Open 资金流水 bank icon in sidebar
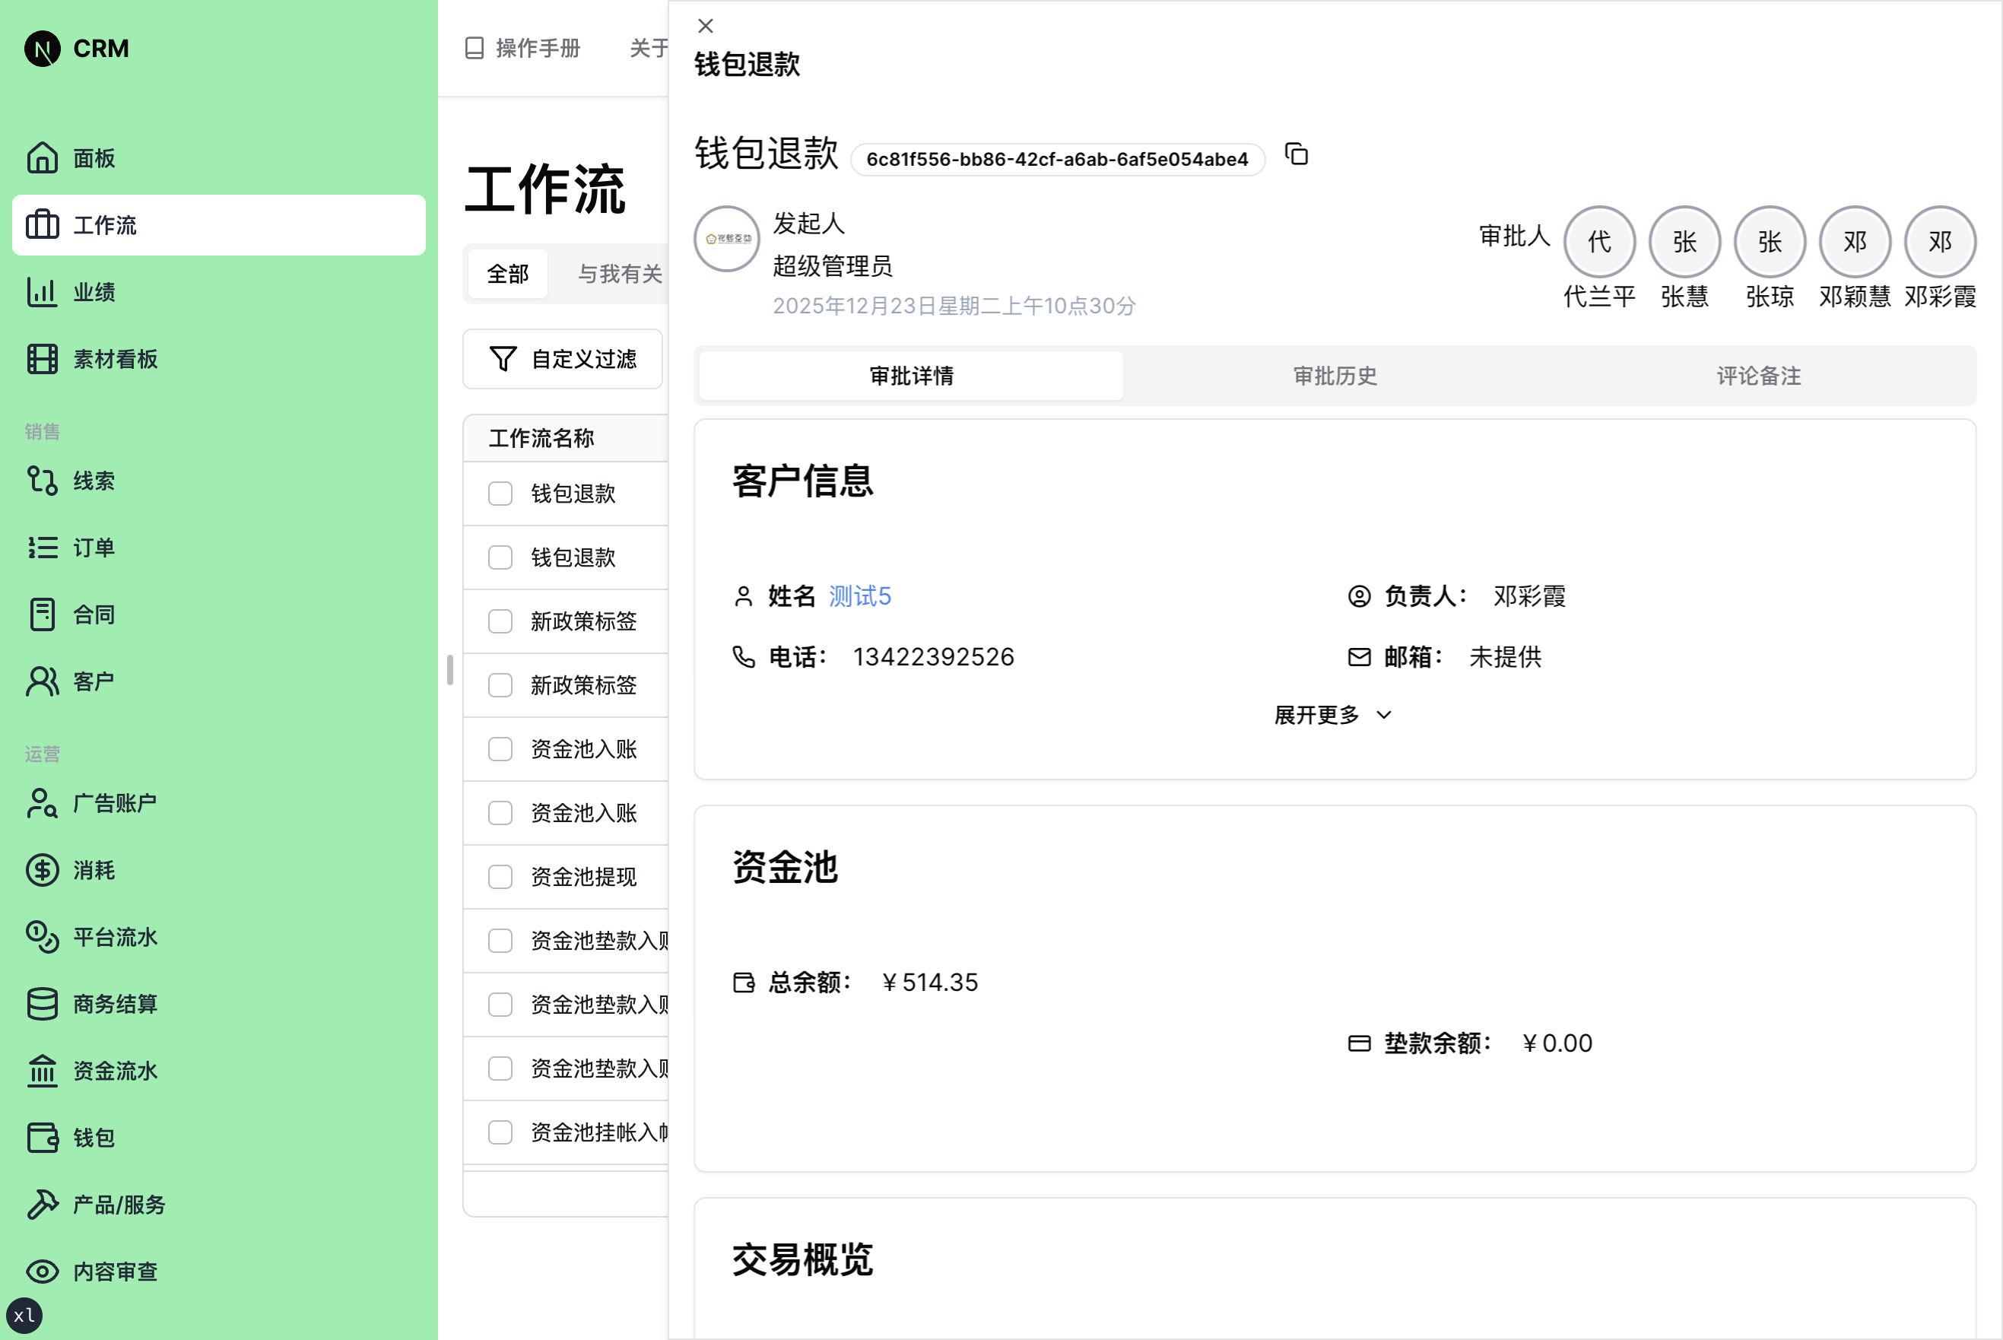Screen dimensions: 2003x1340 tap(42, 1071)
